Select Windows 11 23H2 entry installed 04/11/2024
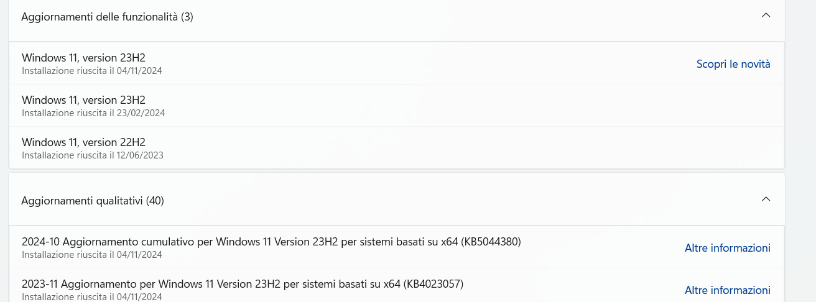 tap(397, 63)
